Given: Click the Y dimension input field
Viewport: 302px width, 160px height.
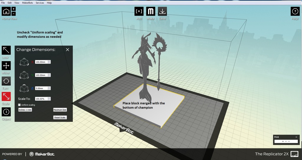Looking at the screenshot, I should (x=41, y=75).
